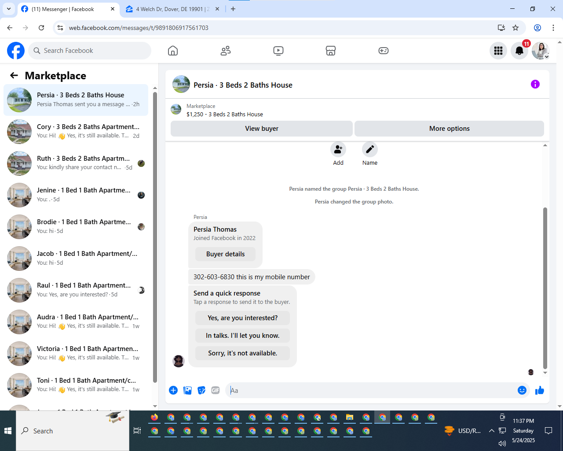Go back in browser history
The image size is (563, 451).
[x=10, y=28]
